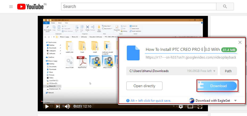
Task: Enter fullscreen mode in player
Action: [200, 106]
